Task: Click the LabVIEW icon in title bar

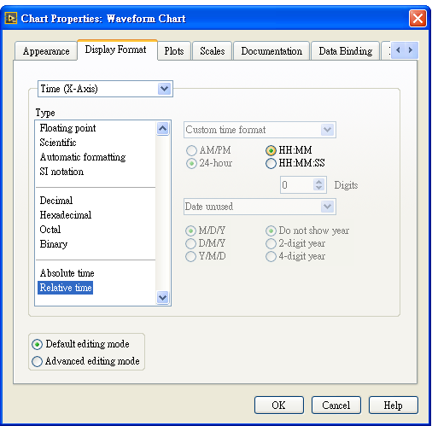Action: [x=11, y=19]
